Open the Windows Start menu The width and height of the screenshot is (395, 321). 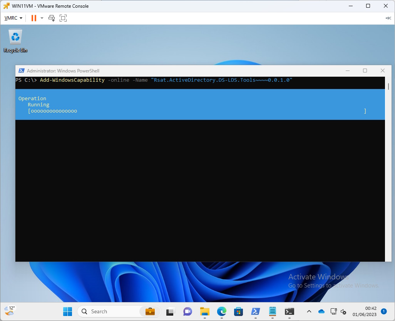pos(67,312)
